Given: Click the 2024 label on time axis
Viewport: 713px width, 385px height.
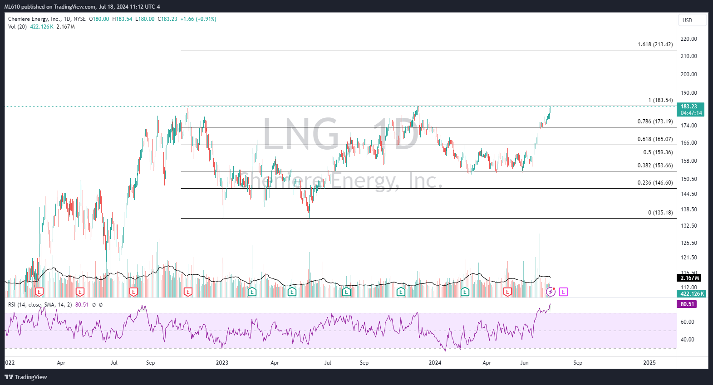Looking at the screenshot, I should 435,363.
